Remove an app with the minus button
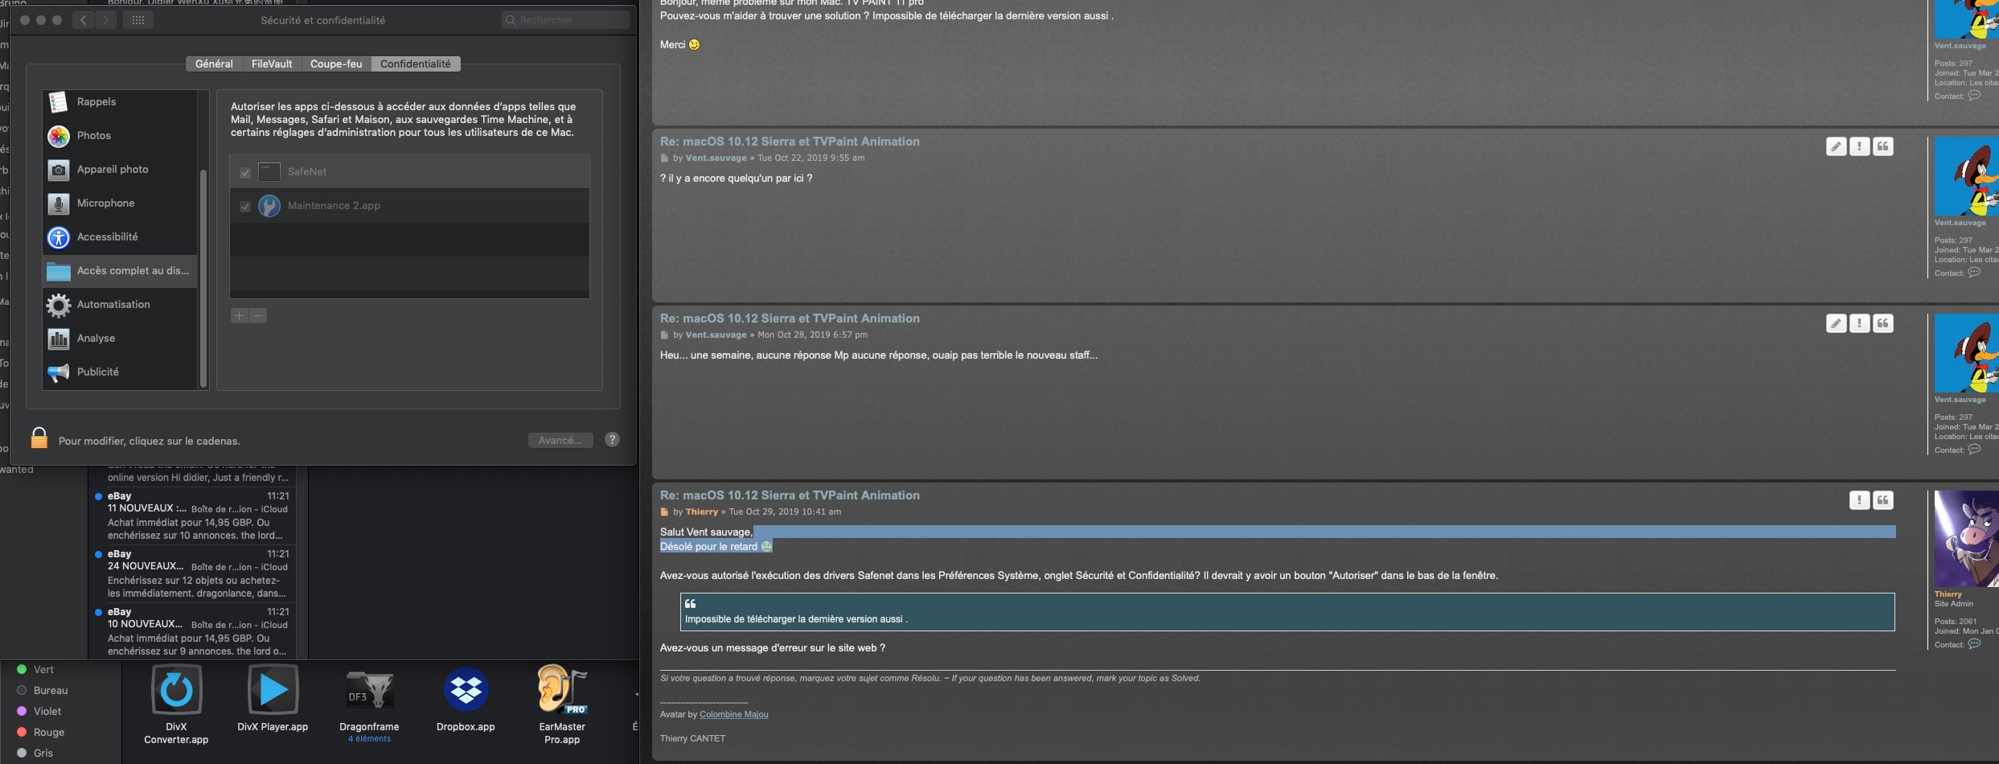Screen dimensions: 1999x764 point(258,315)
